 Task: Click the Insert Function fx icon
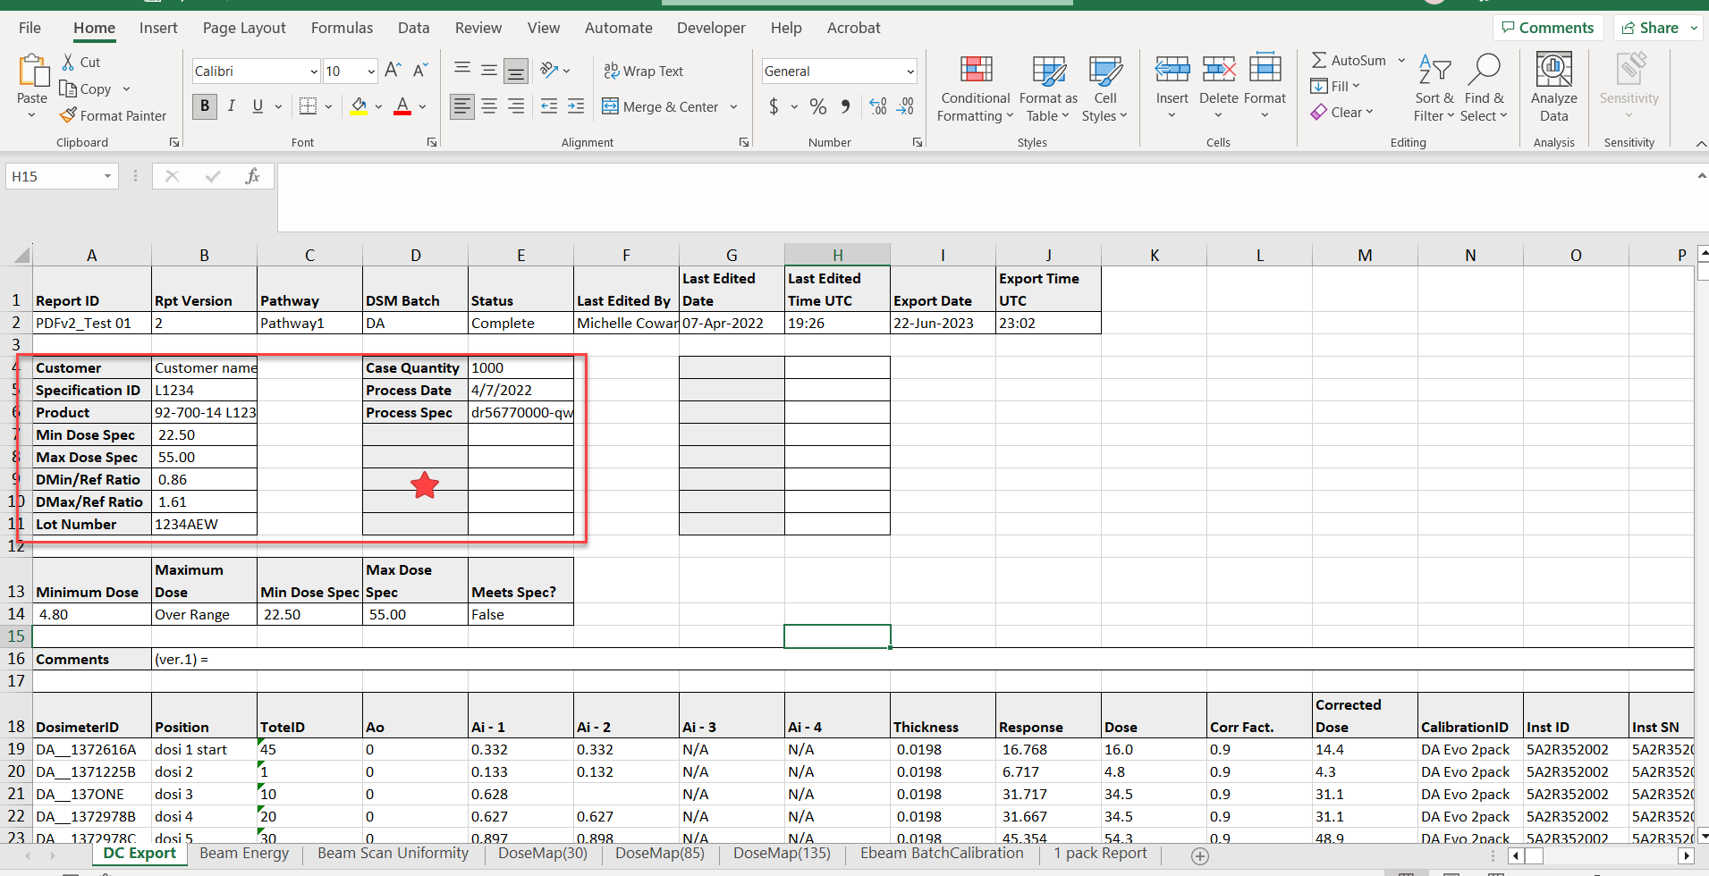point(252,176)
